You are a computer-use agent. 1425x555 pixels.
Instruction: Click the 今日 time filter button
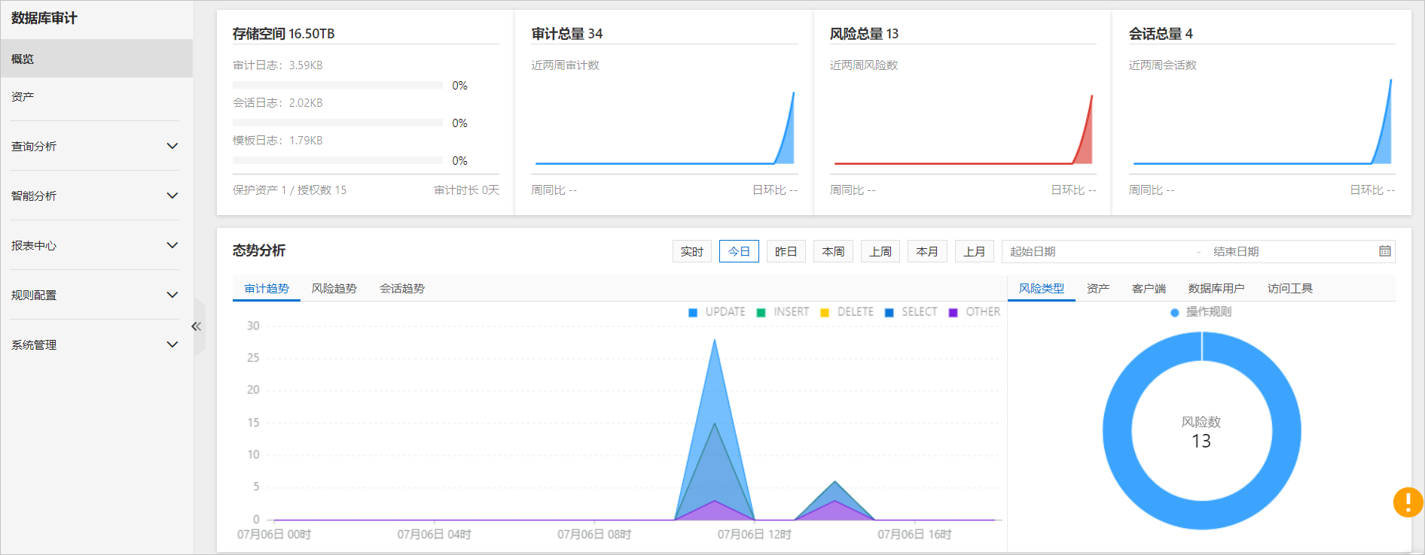point(739,251)
